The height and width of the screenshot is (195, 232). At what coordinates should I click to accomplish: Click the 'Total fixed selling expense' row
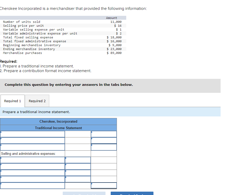[x=63, y=37]
